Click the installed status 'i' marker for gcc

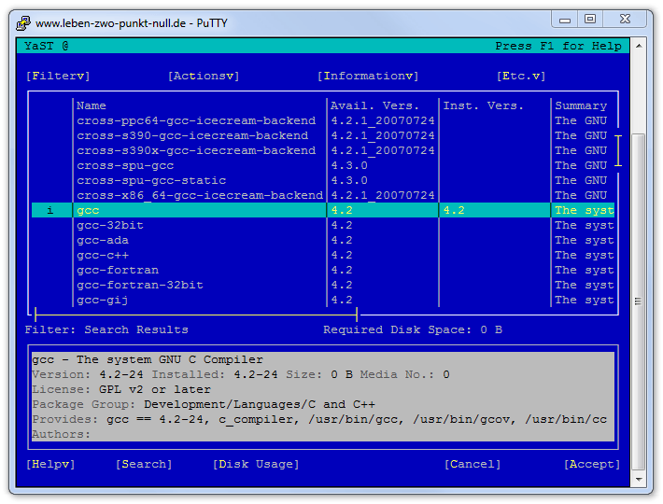50,210
